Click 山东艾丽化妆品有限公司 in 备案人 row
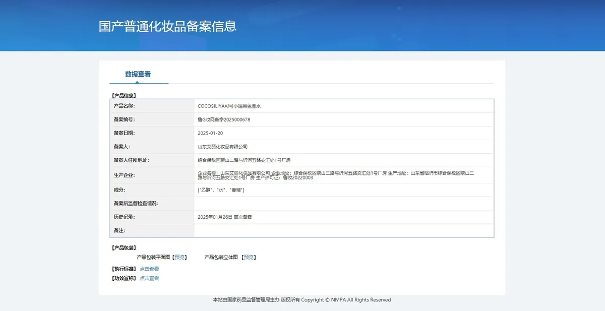The image size is (605, 311). (223, 147)
